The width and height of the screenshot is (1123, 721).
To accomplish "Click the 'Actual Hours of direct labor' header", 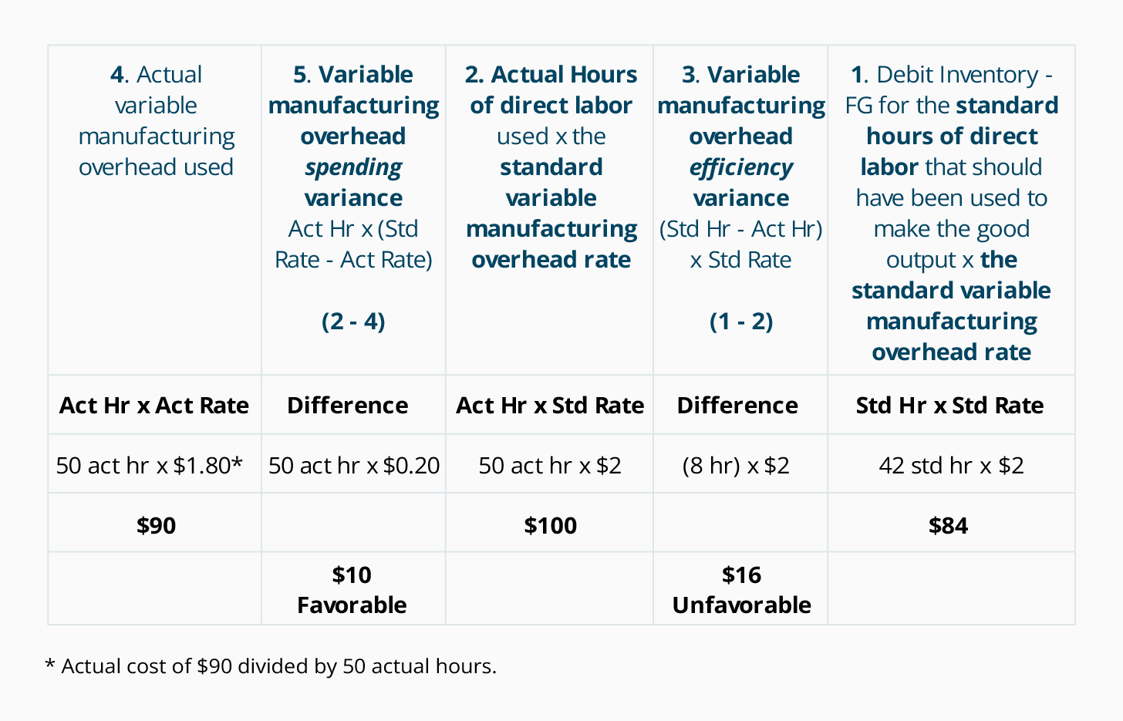I will click(x=551, y=167).
